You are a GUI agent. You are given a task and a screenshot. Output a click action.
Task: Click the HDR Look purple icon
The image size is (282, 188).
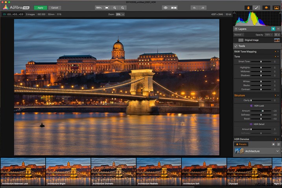[x=251, y=106]
